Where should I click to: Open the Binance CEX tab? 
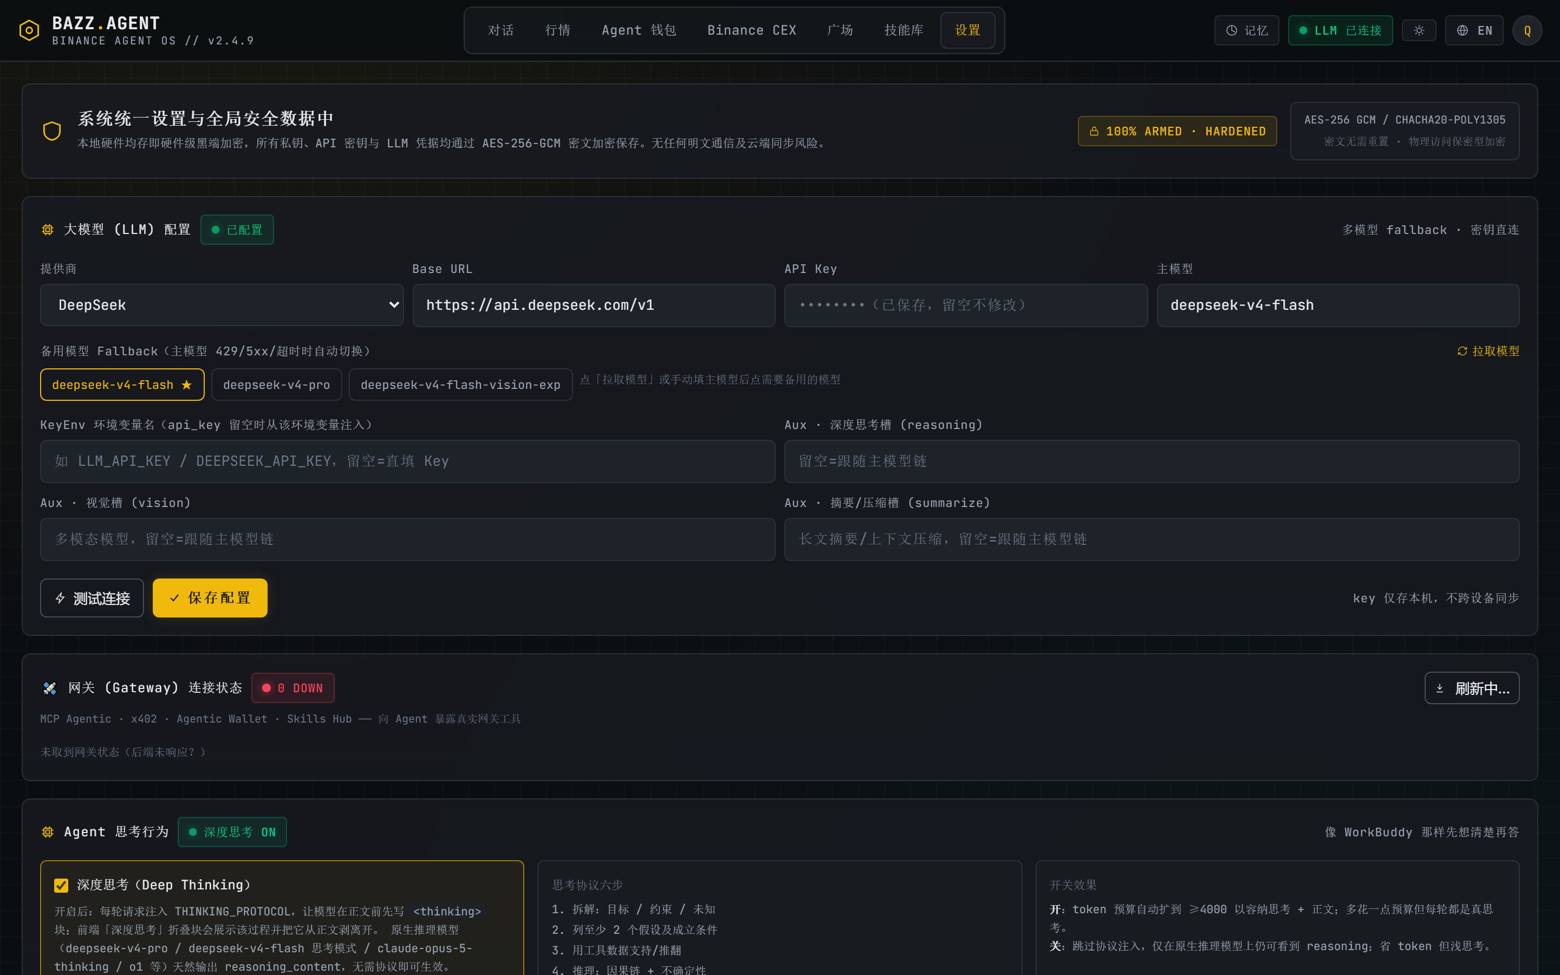coord(752,30)
